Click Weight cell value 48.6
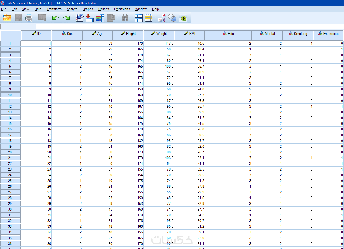 (x=159, y=198)
